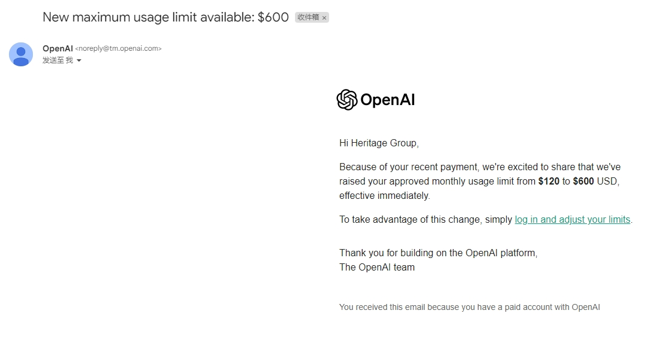Click the email subject heading
This screenshot has width=651, height=344.
point(166,17)
